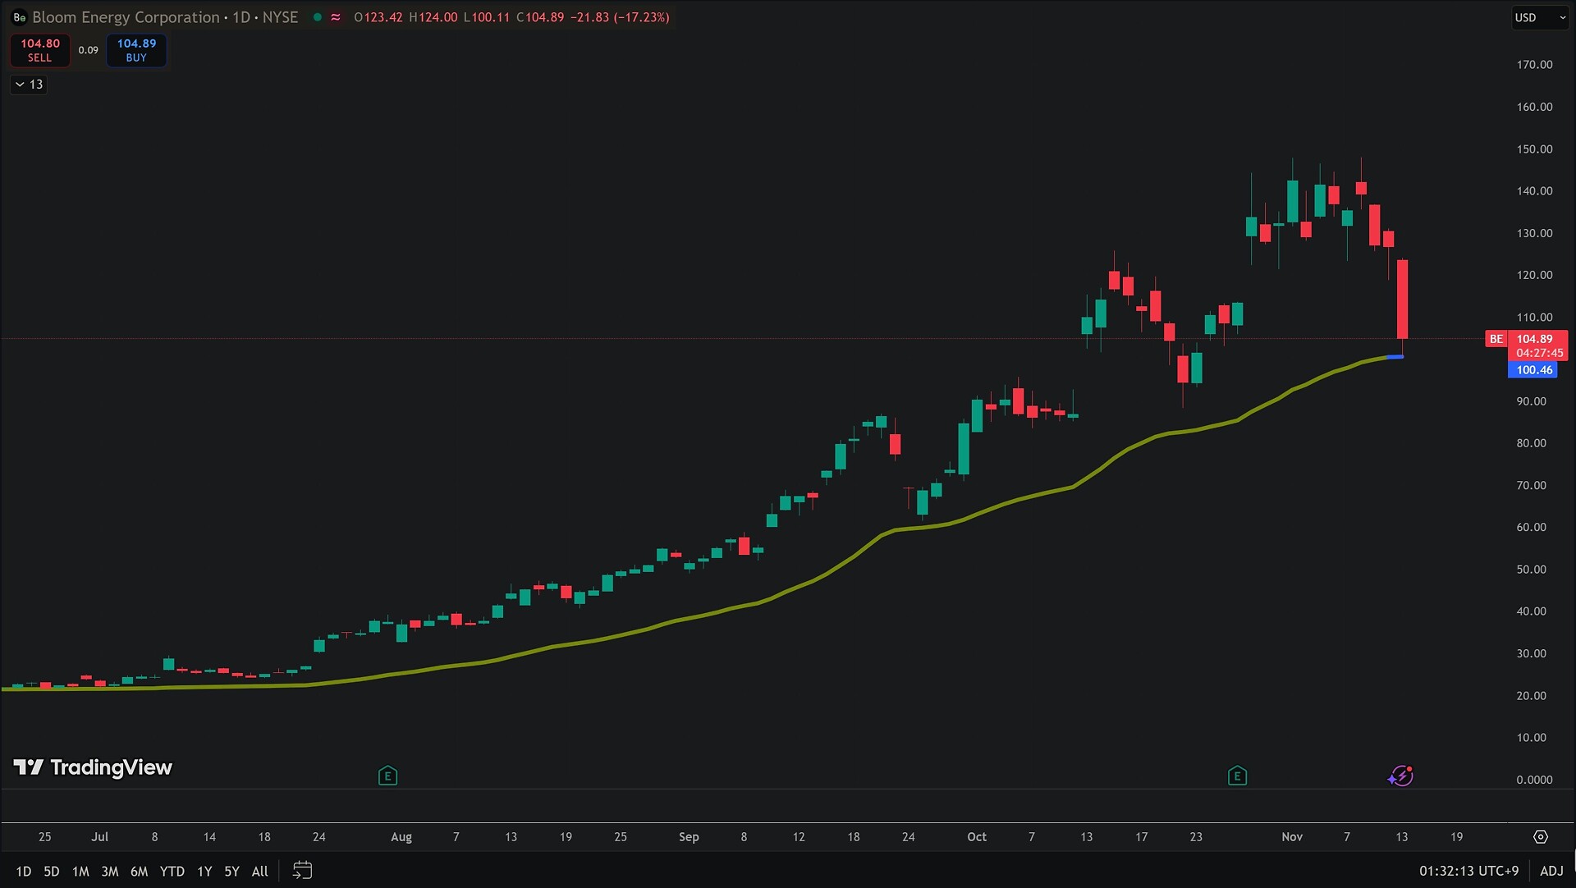Open the go-to-date calendar icon
1576x888 pixels.
click(x=302, y=871)
